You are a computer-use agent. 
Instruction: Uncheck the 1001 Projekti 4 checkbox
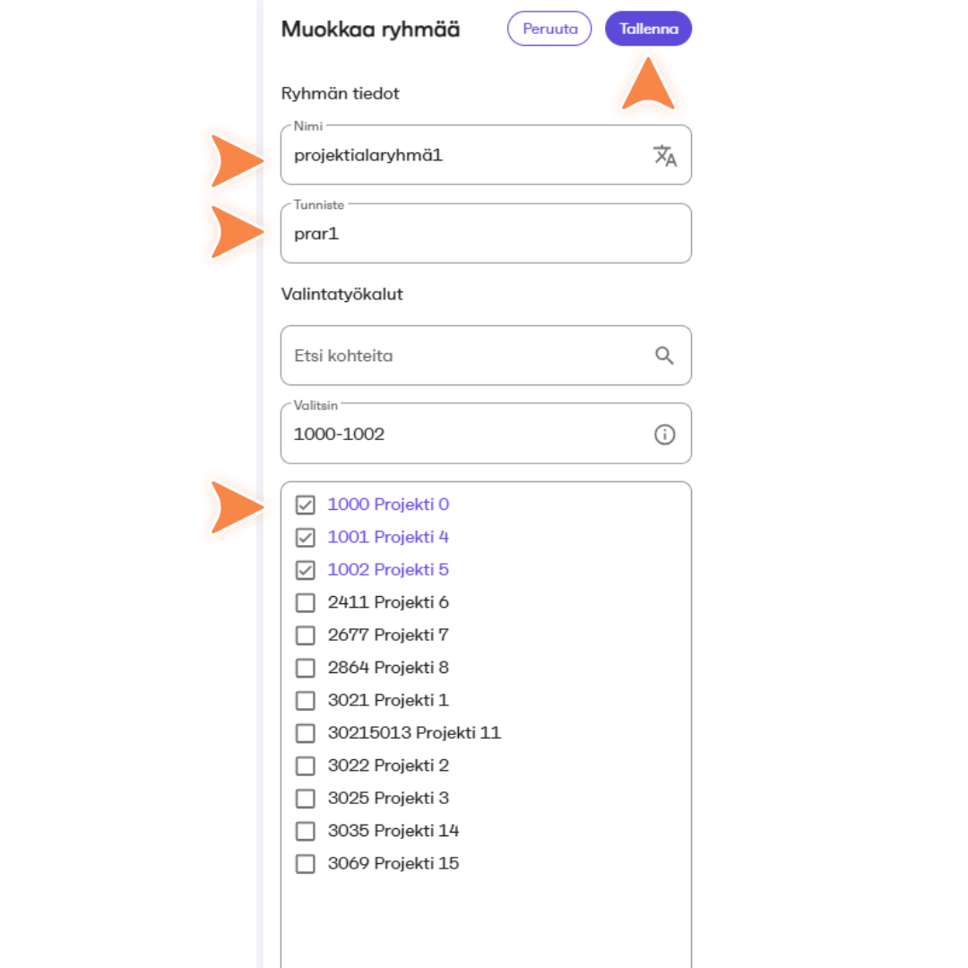pos(305,537)
